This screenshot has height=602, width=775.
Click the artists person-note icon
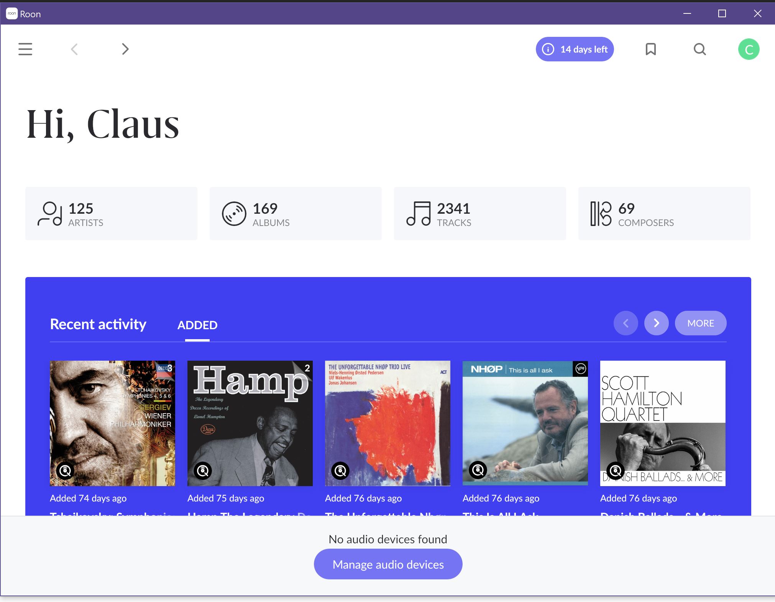point(50,214)
